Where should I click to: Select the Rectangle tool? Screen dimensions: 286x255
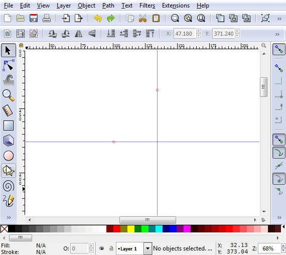point(9,125)
